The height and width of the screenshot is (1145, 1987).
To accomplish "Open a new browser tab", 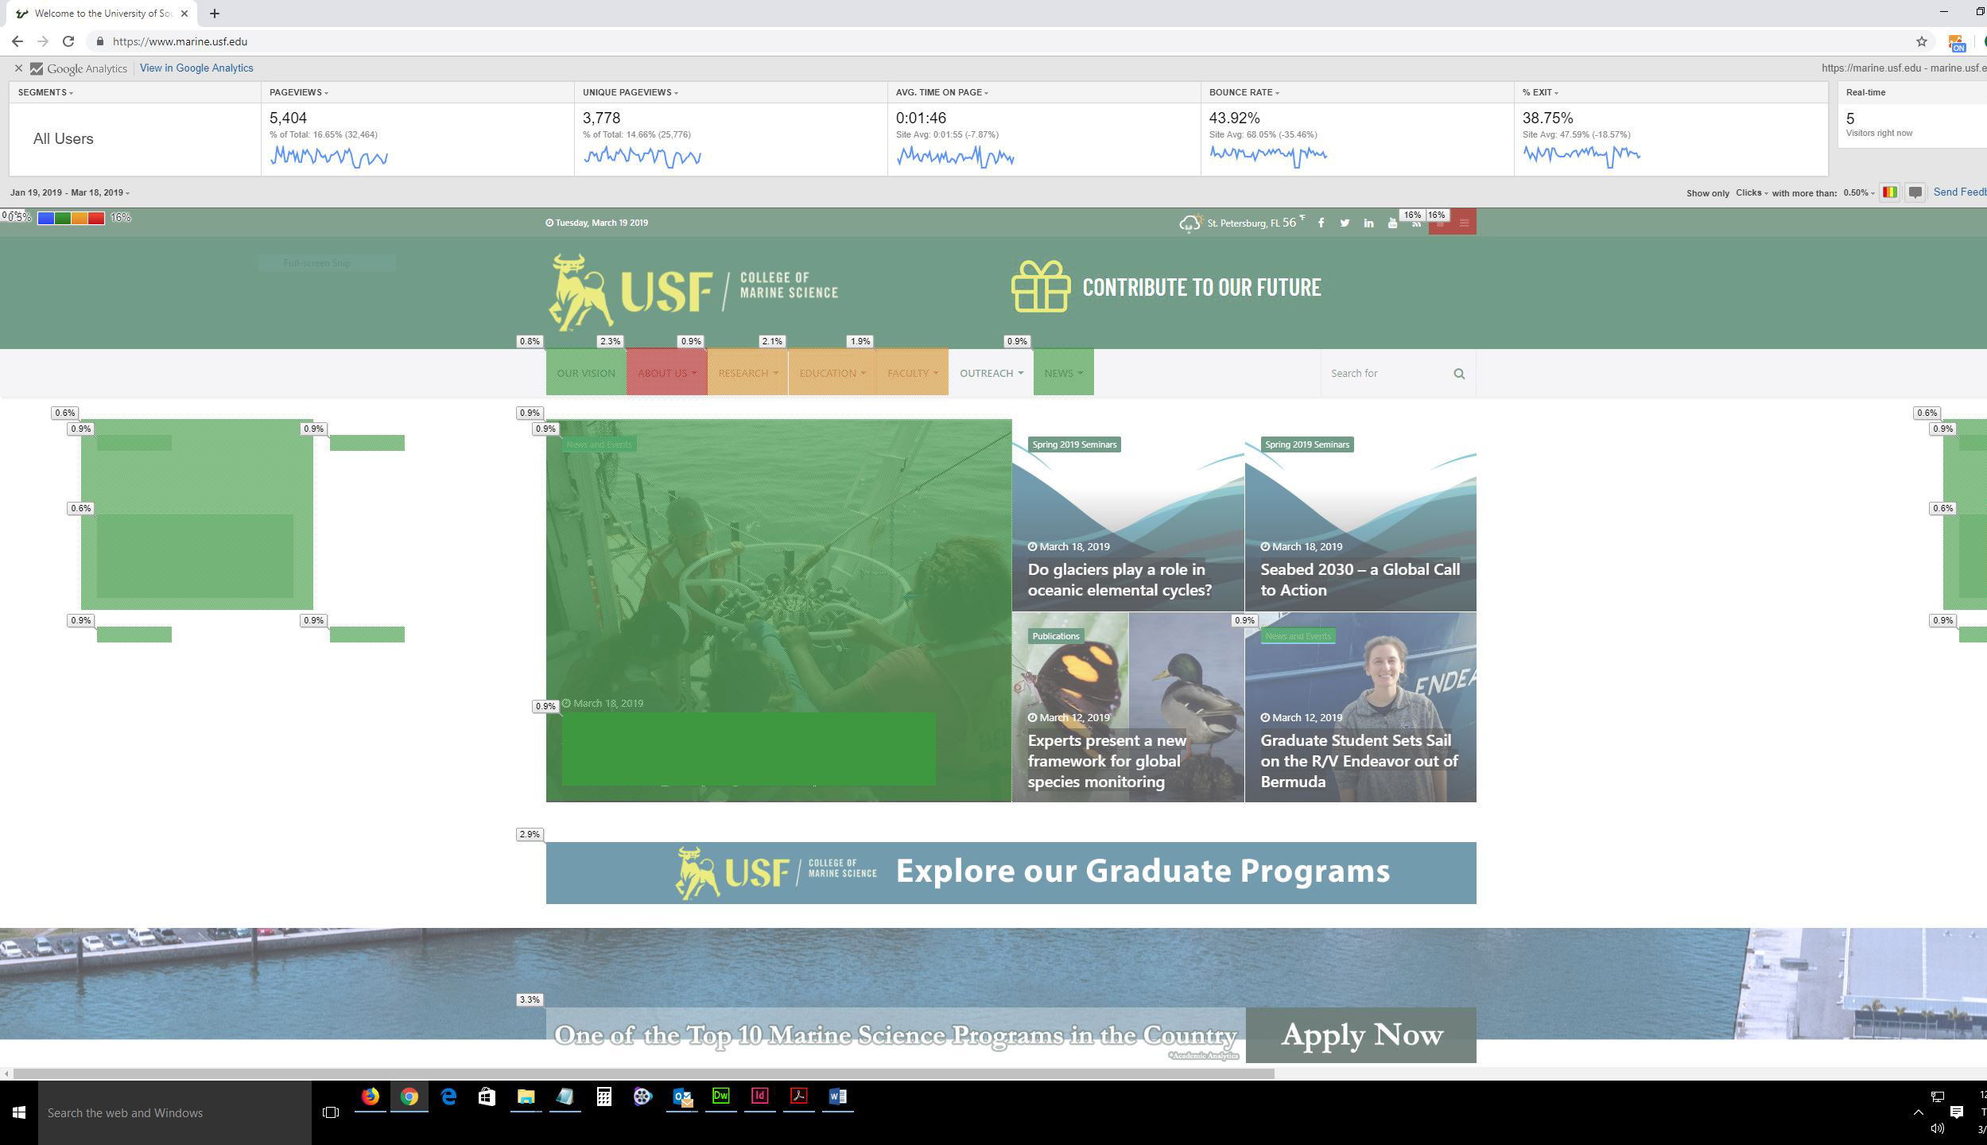I will 214,14.
